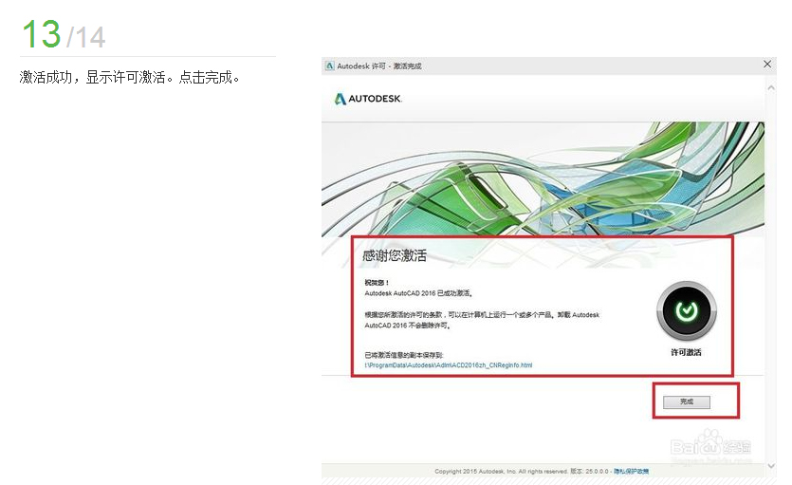Click the 'Autodesk AutoCAD 2016 已成功激活' text
The image size is (792, 485).
(x=418, y=293)
